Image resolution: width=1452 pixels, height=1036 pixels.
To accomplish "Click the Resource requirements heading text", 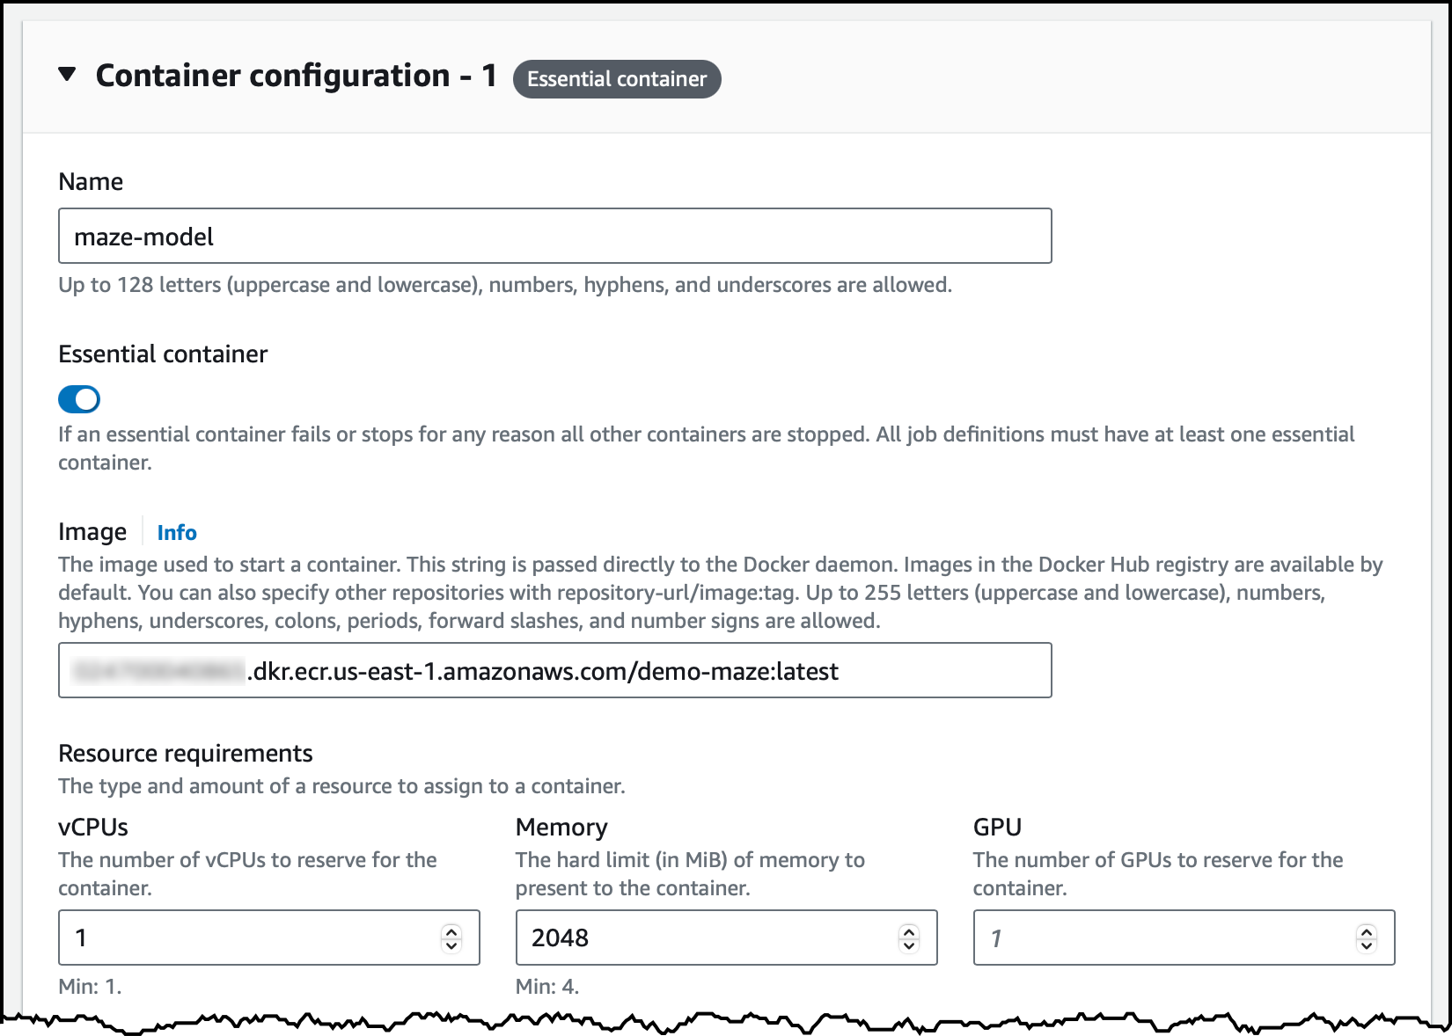I will (x=186, y=753).
